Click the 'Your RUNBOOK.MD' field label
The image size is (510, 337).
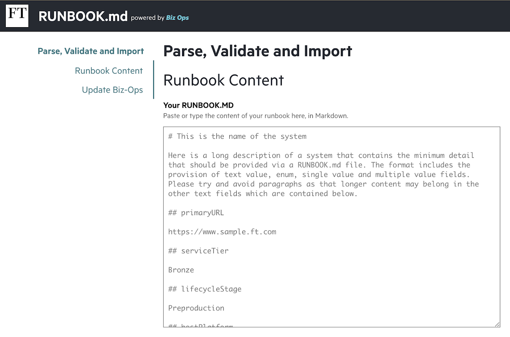(x=198, y=105)
